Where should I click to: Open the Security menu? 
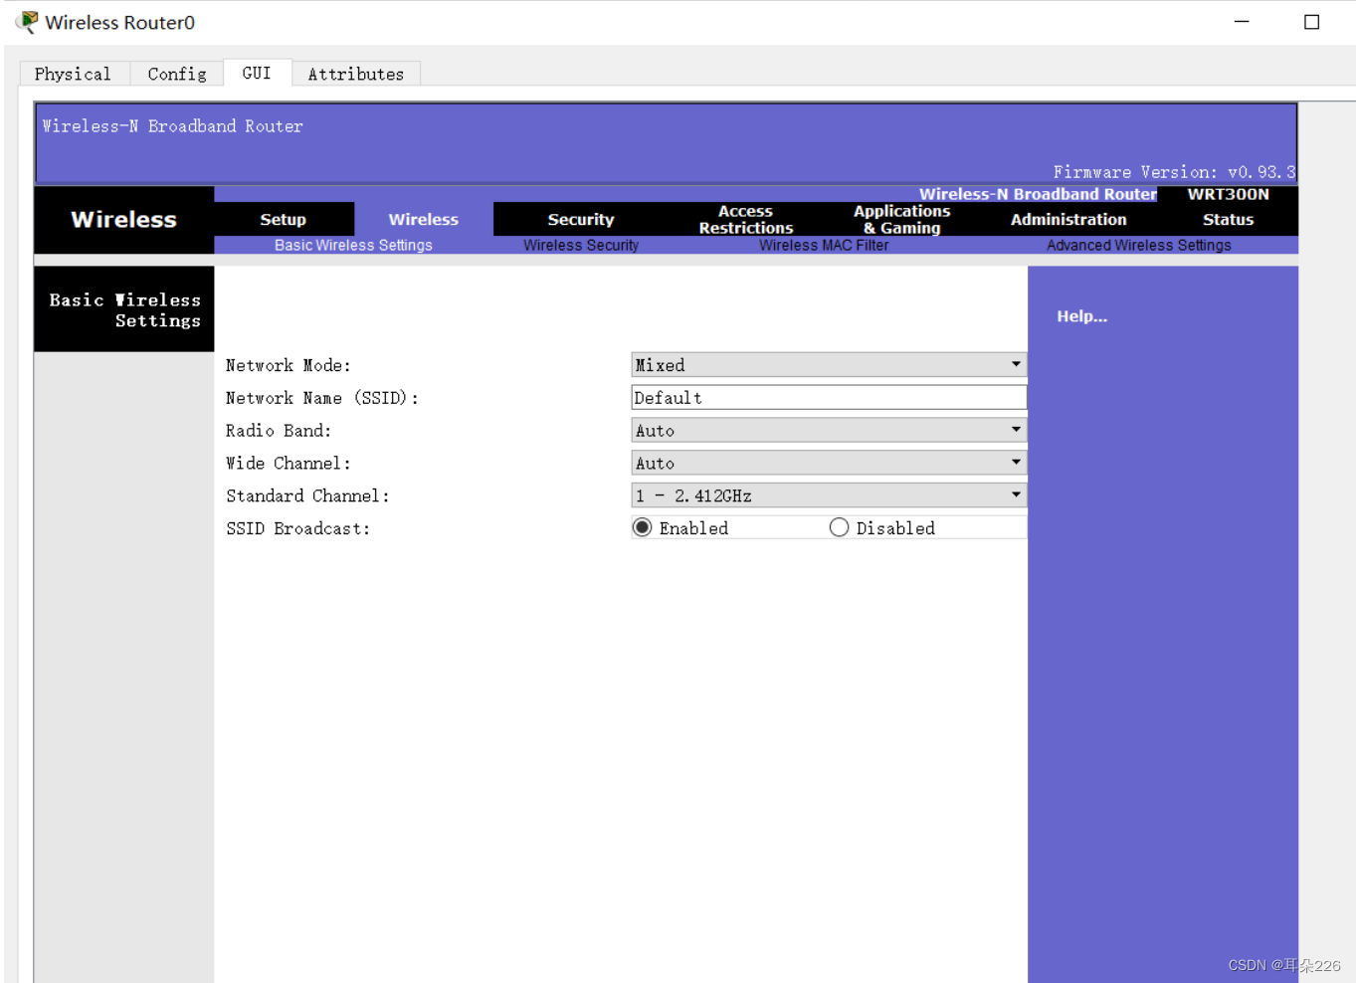tap(581, 219)
